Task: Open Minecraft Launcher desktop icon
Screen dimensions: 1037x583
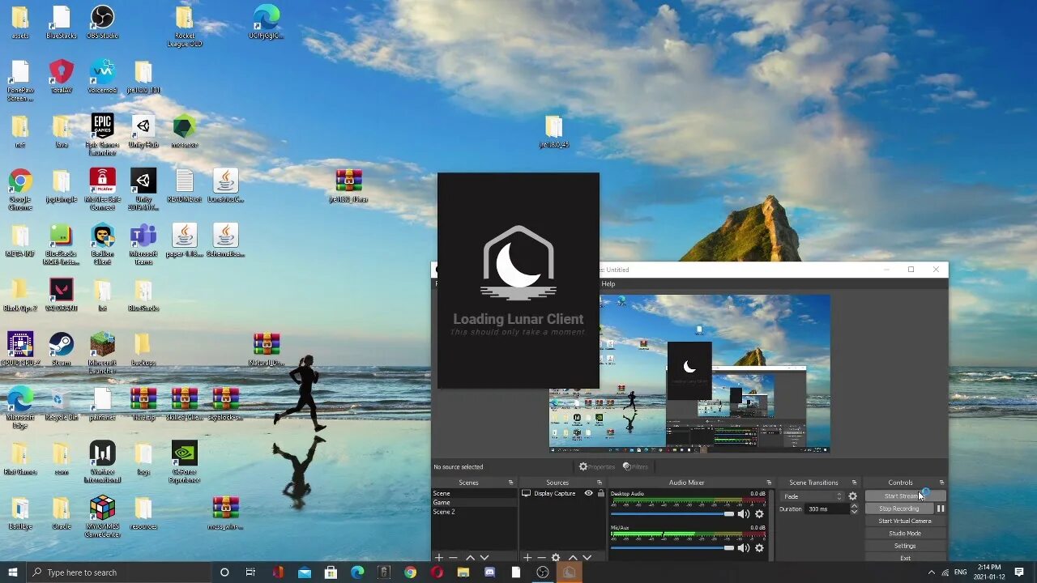Action: [102, 352]
